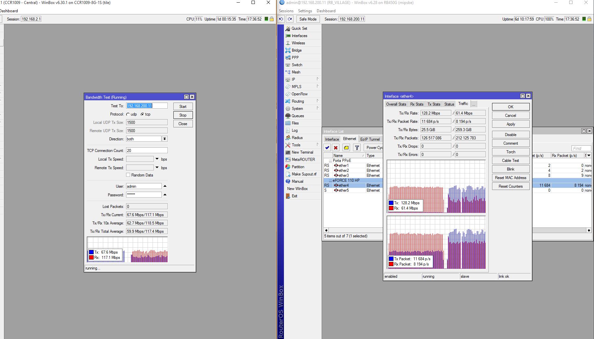The height and width of the screenshot is (339, 594).
Task: Click the yellow comment icon
Action: pyautogui.click(x=346, y=148)
